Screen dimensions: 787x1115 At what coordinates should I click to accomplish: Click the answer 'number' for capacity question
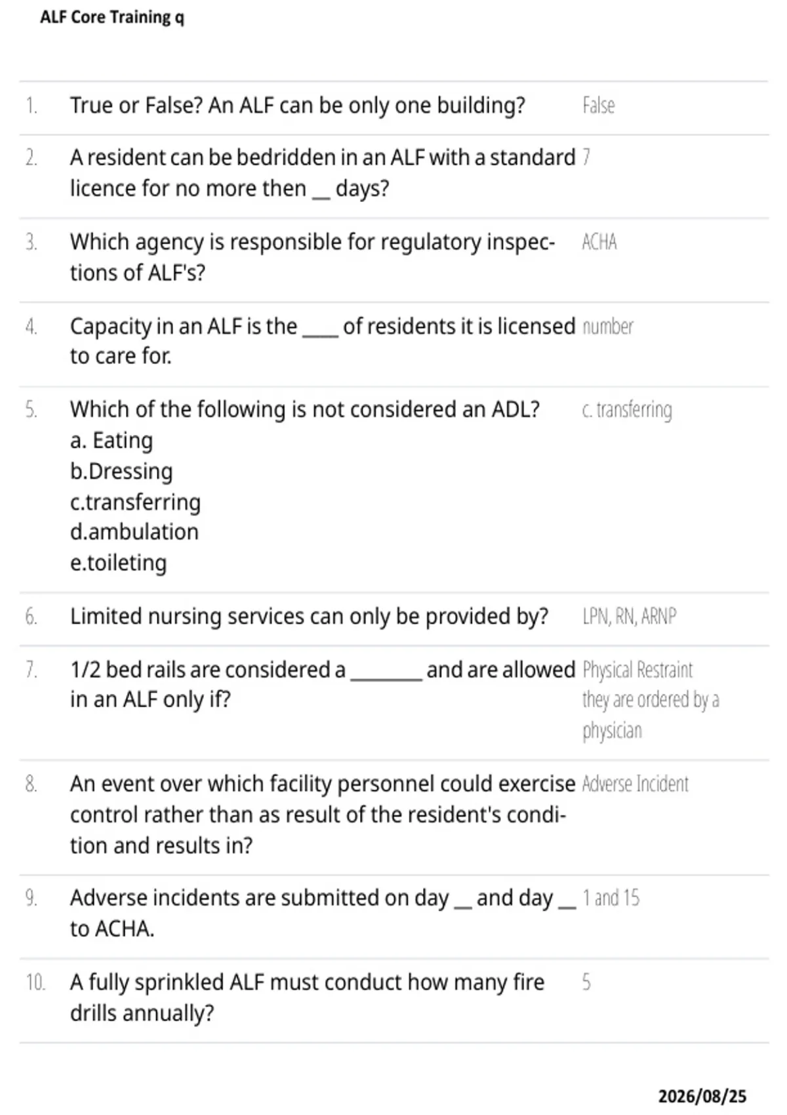(608, 326)
